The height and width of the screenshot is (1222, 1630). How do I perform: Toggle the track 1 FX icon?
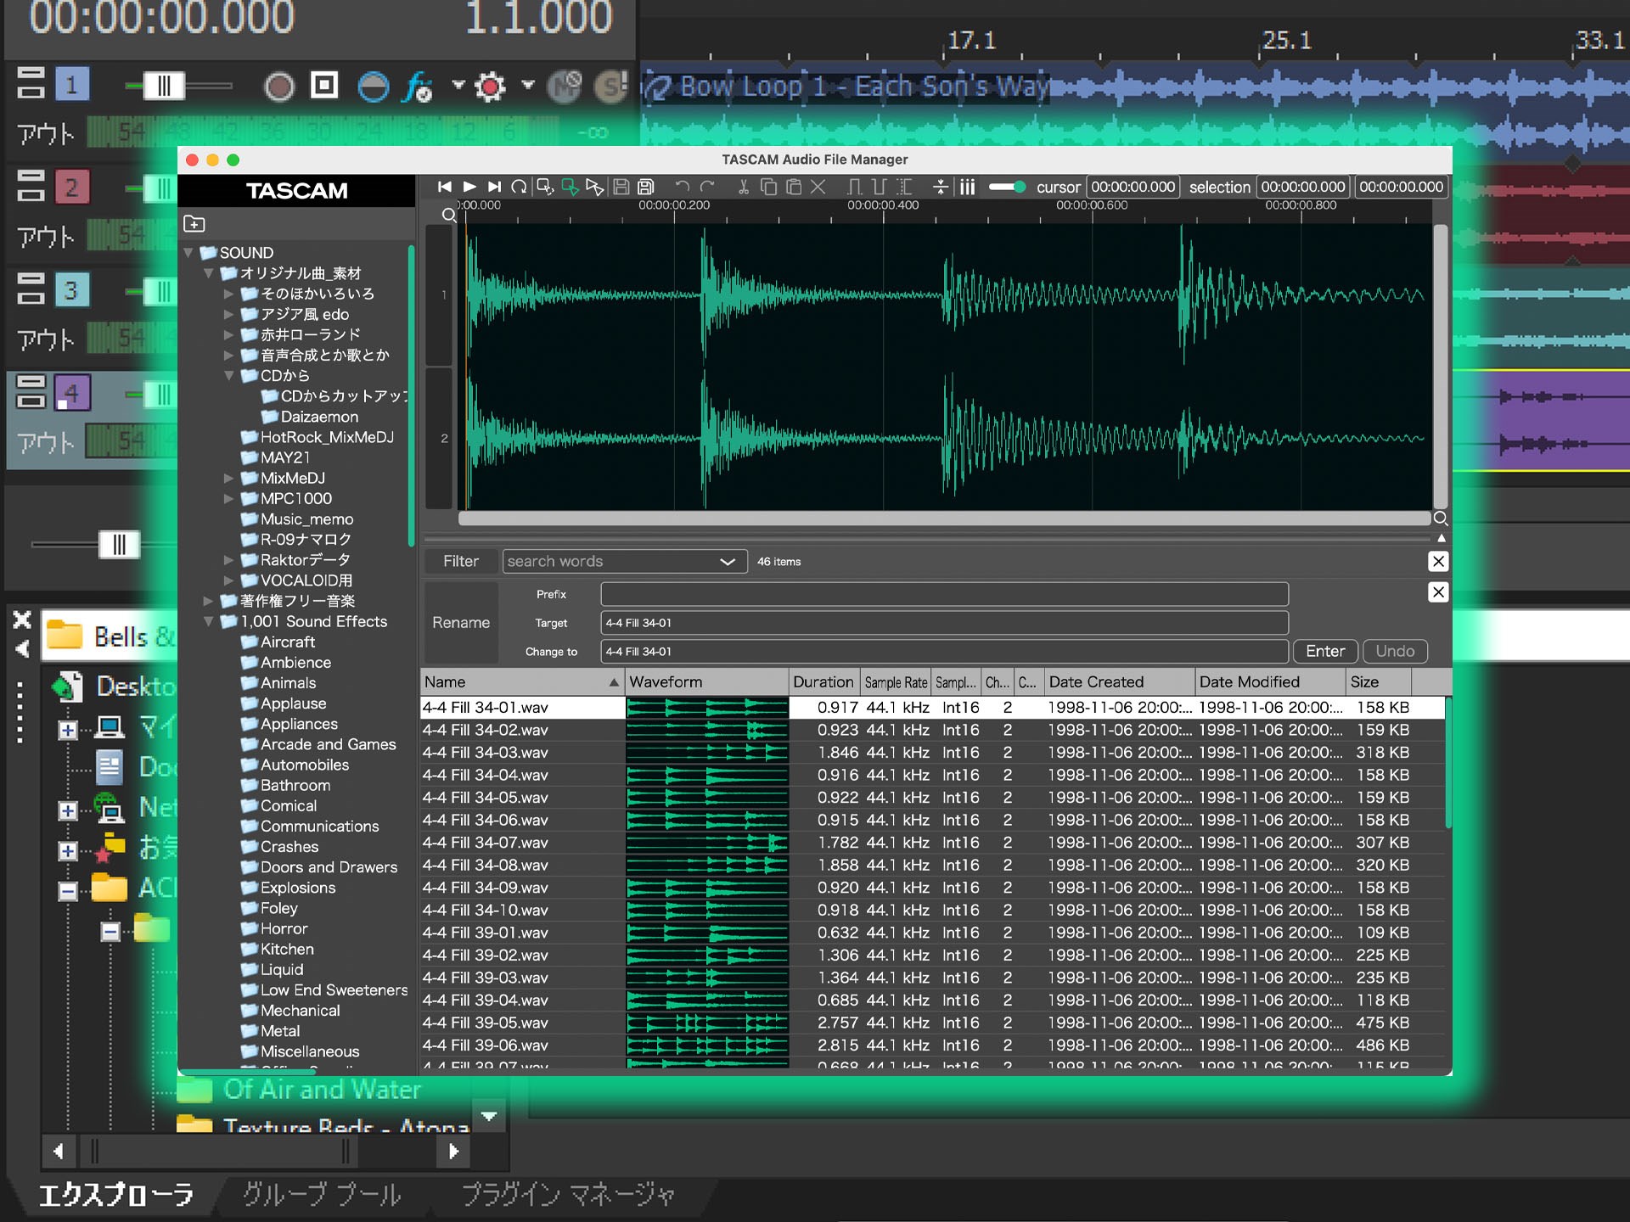point(418,86)
